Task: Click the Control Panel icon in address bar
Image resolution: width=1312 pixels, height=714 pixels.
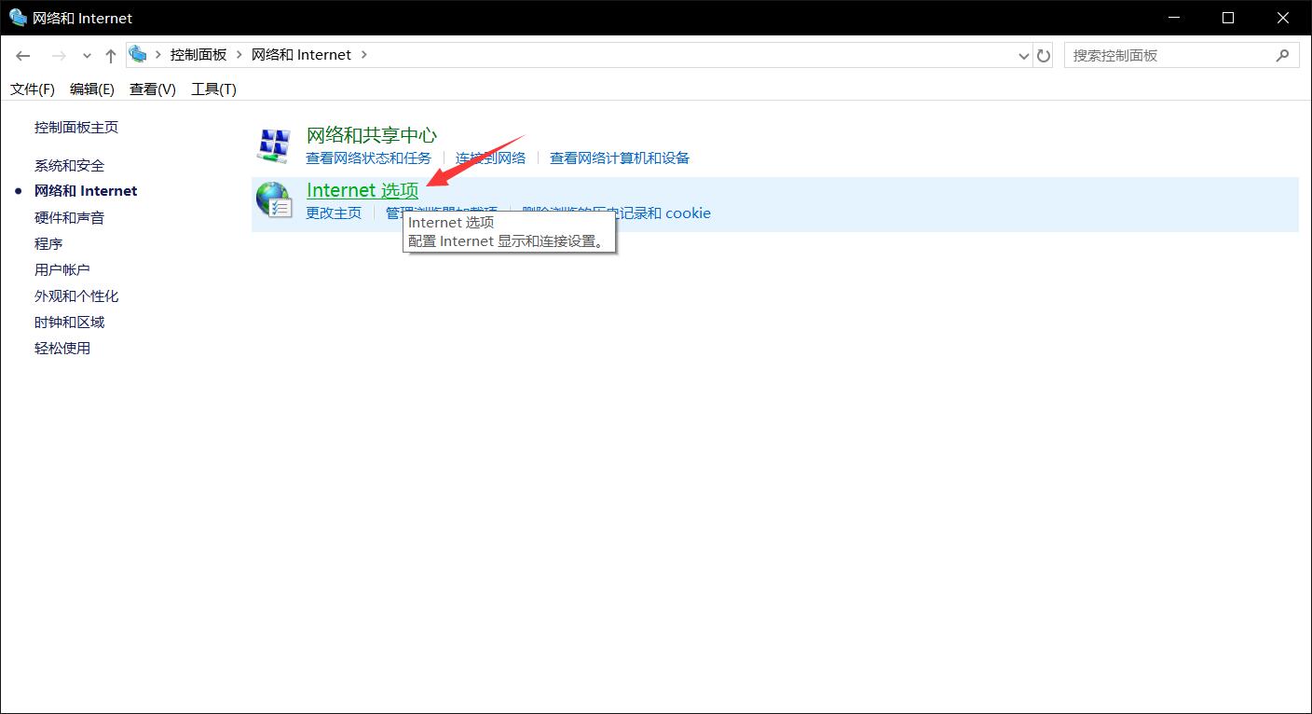Action: coord(138,55)
